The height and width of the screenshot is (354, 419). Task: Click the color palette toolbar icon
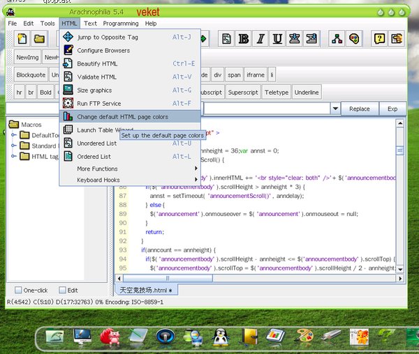354,39
